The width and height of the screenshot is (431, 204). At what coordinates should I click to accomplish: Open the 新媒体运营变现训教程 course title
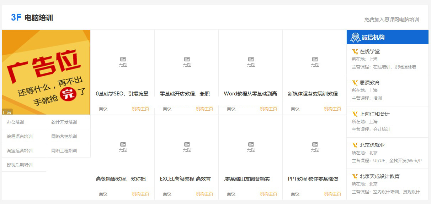tap(313, 94)
